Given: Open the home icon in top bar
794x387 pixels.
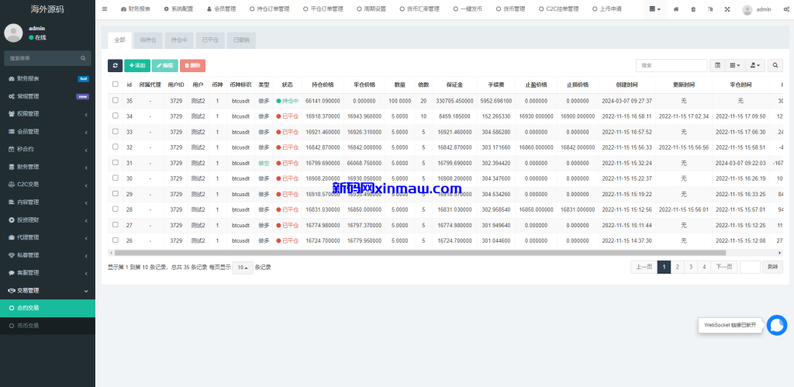Looking at the screenshot, I should 676,9.
